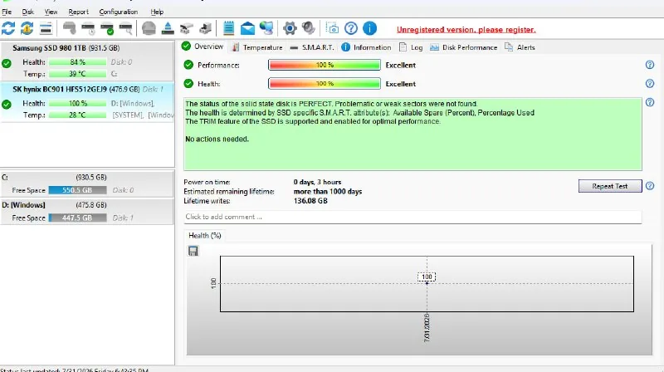Click the Repeat Test button
The width and height of the screenshot is (664, 372).
(x=610, y=186)
